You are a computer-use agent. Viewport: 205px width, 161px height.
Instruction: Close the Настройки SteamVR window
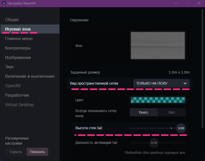tap(199, 3)
